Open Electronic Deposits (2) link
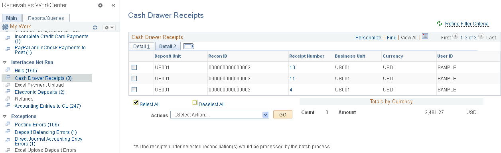The width and height of the screenshot is (501, 153). click(39, 92)
